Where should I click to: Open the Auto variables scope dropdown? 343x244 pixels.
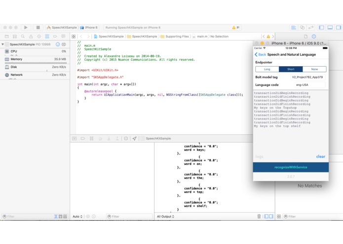coord(77,216)
